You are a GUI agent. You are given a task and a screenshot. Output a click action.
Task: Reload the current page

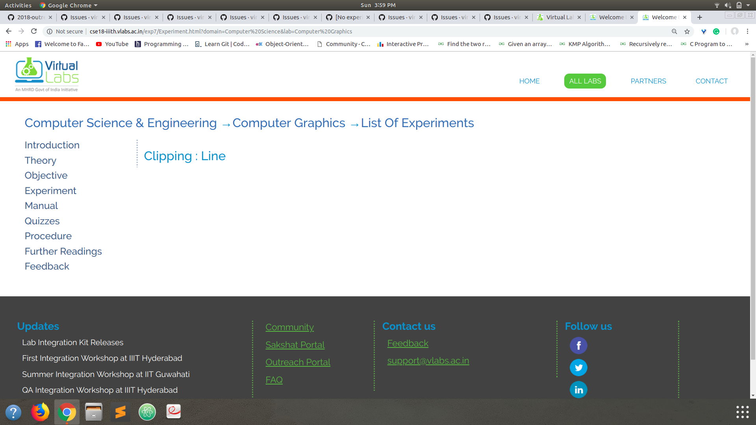point(34,31)
